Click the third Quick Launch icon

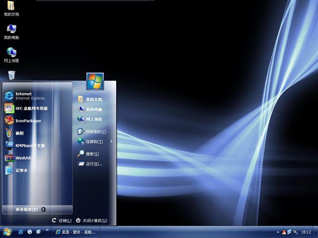(38, 232)
